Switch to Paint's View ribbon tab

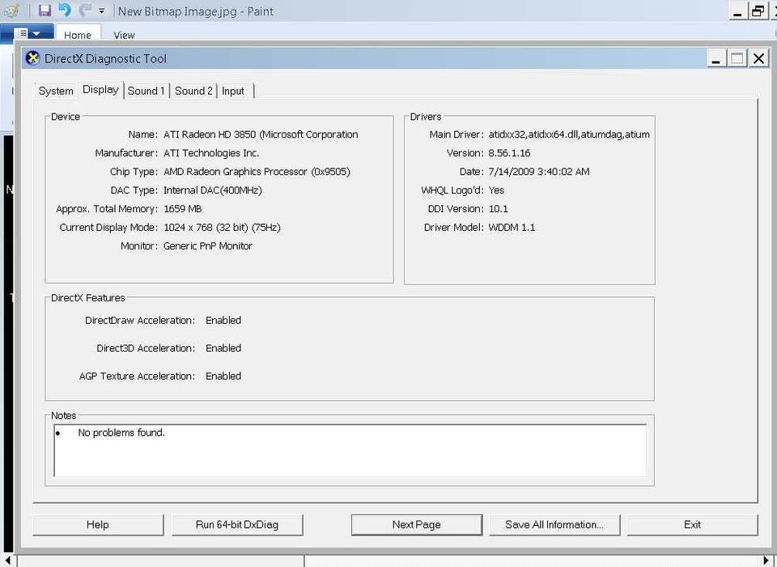pos(124,35)
